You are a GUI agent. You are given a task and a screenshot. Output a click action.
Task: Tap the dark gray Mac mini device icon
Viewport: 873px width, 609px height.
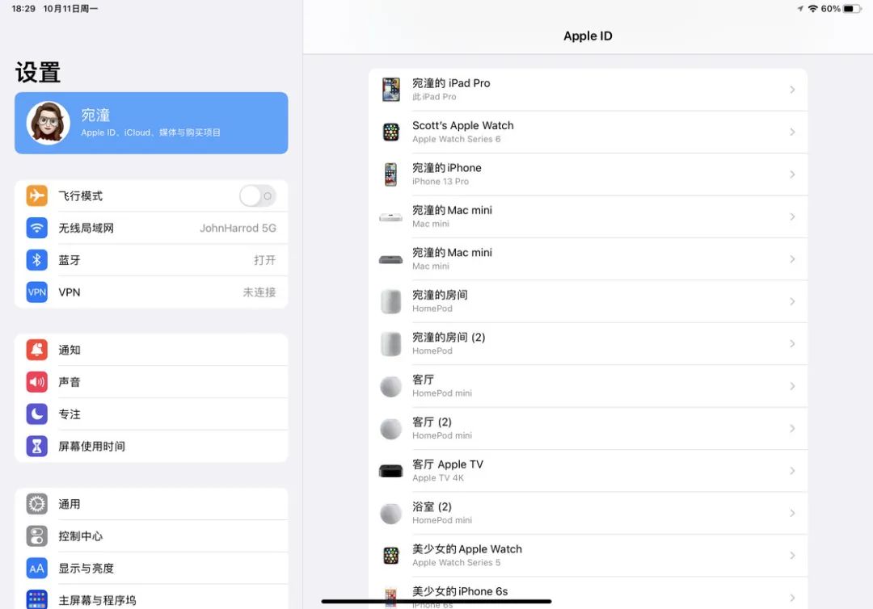click(391, 259)
